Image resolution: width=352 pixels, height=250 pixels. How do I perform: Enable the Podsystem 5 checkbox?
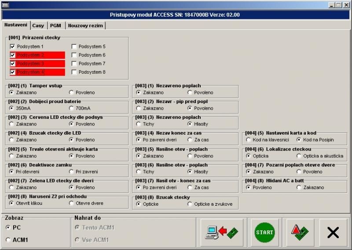pyautogui.click(x=74, y=46)
